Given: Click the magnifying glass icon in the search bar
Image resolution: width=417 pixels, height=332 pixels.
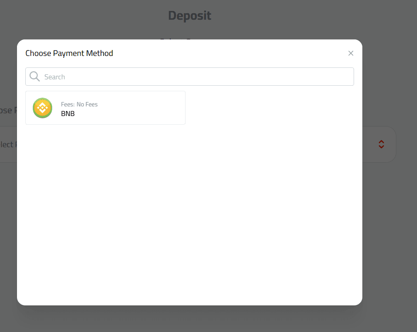Looking at the screenshot, I should click(34, 76).
